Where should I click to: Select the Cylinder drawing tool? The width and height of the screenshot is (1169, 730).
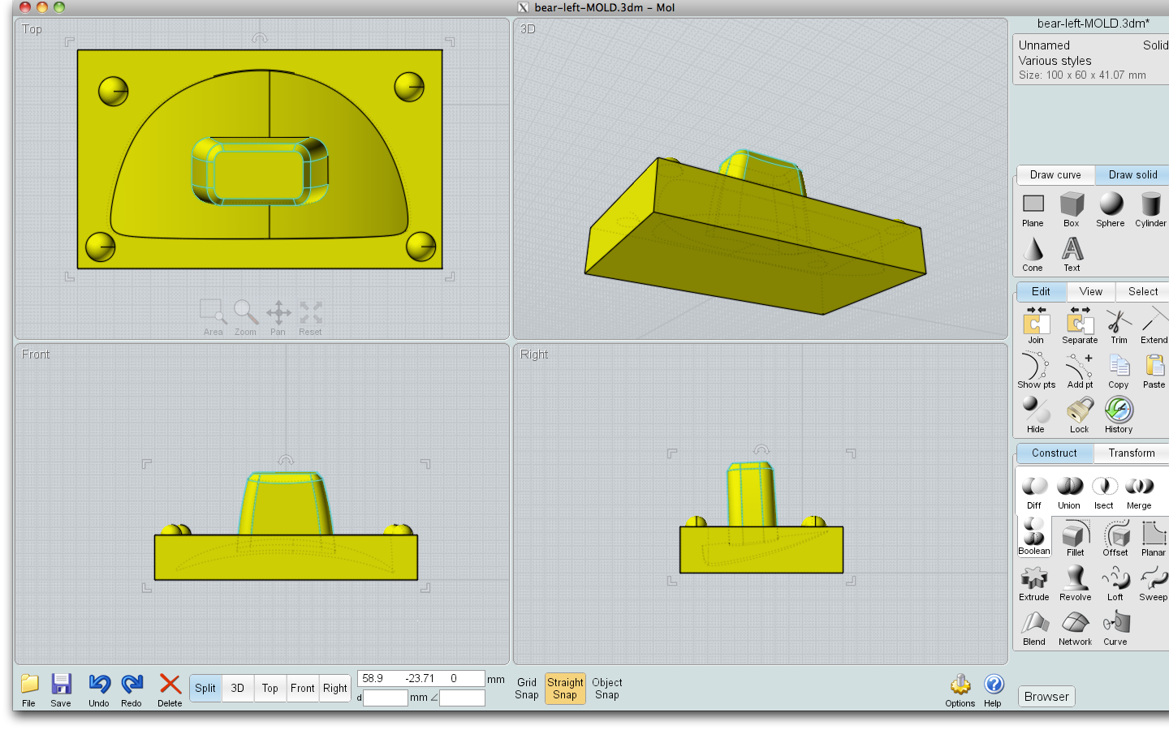coord(1150,209)
